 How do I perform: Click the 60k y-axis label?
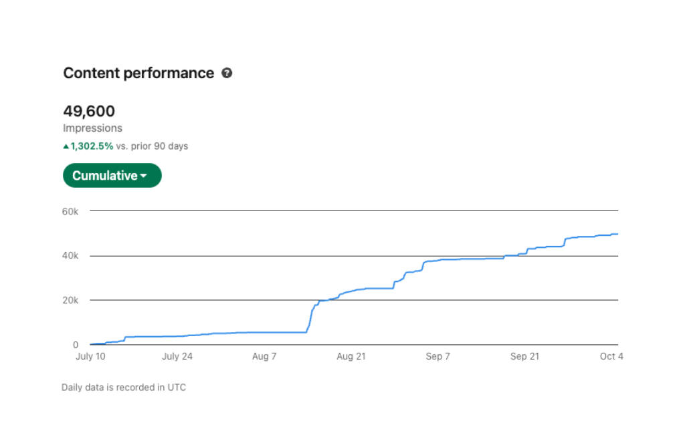click(x=70, y=211)
